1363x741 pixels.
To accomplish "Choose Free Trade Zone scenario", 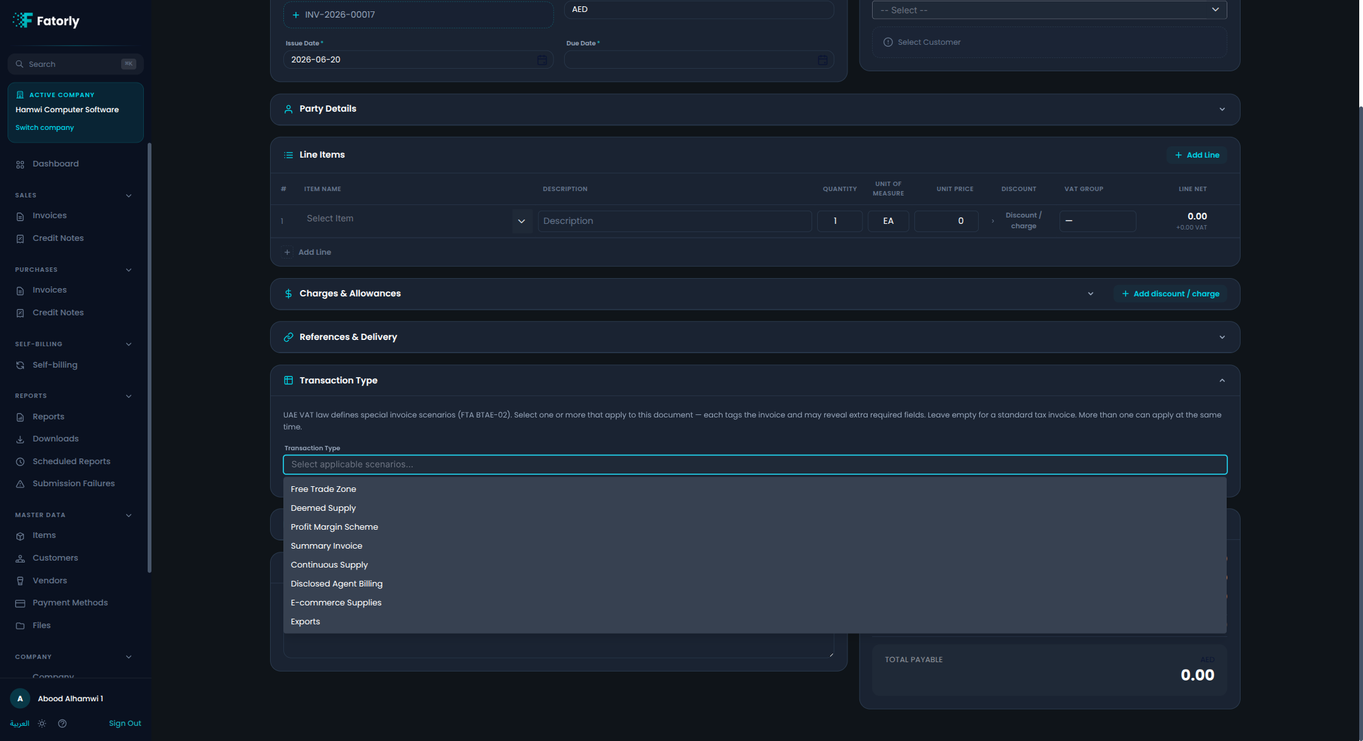I will (755, 489).
